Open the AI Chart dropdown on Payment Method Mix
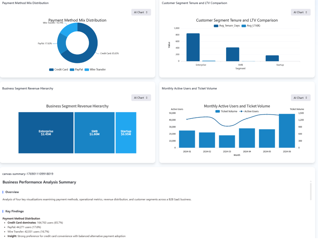 [141, 12]
